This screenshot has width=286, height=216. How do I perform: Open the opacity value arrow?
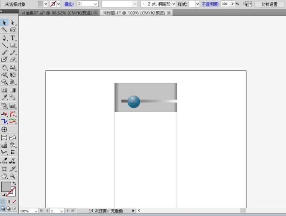[x=233, y=4]
